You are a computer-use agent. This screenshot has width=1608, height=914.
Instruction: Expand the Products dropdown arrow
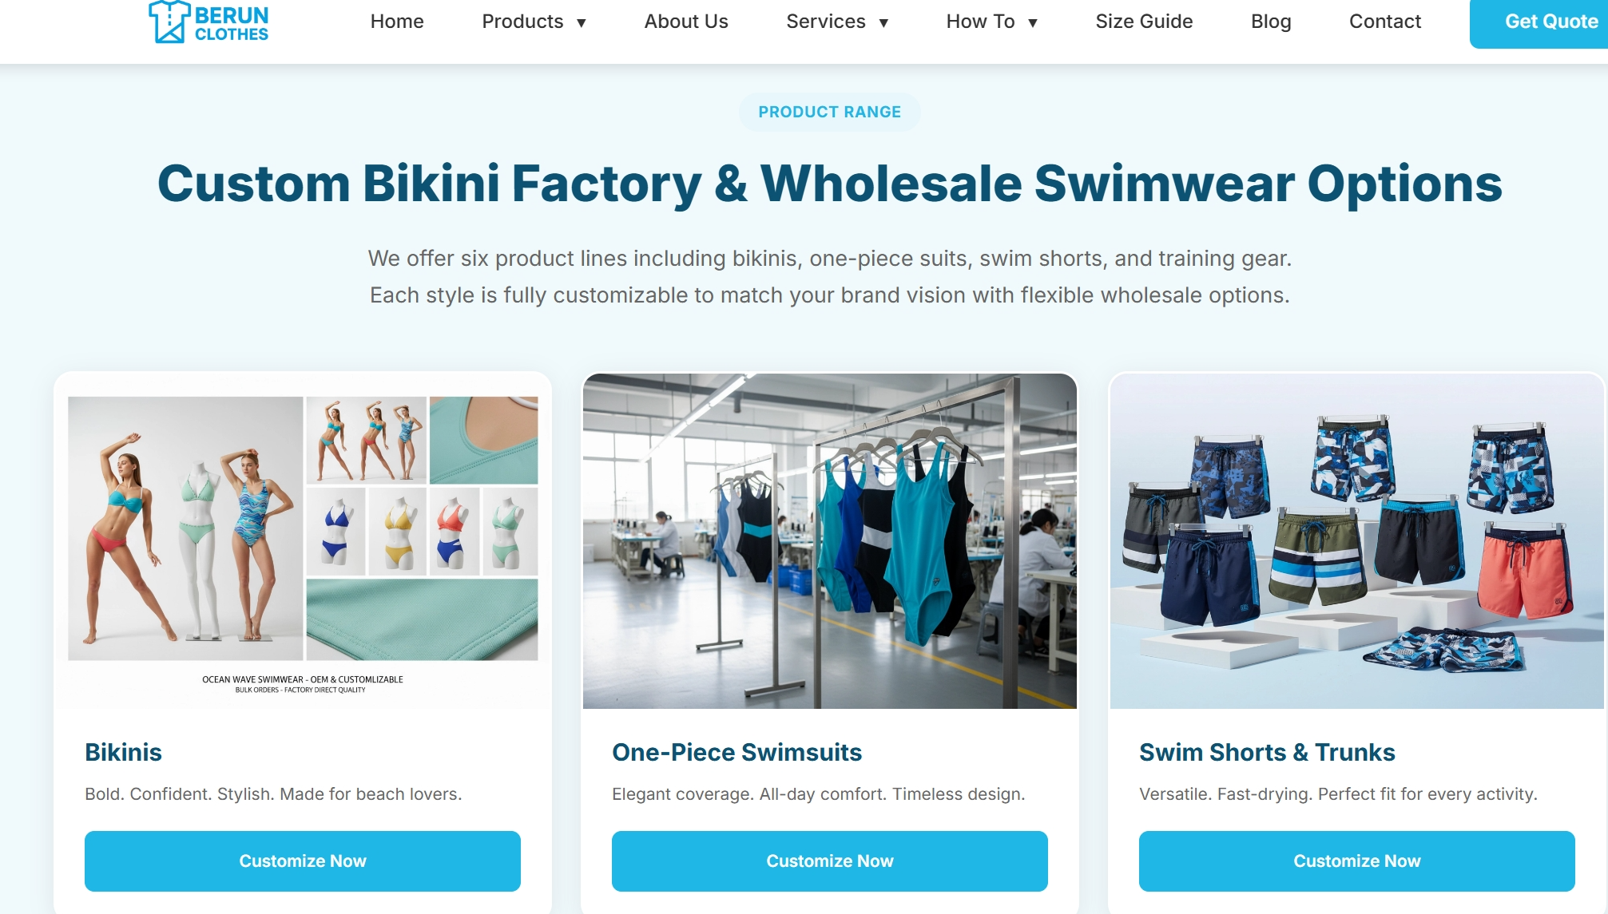[x=582, y=23]
